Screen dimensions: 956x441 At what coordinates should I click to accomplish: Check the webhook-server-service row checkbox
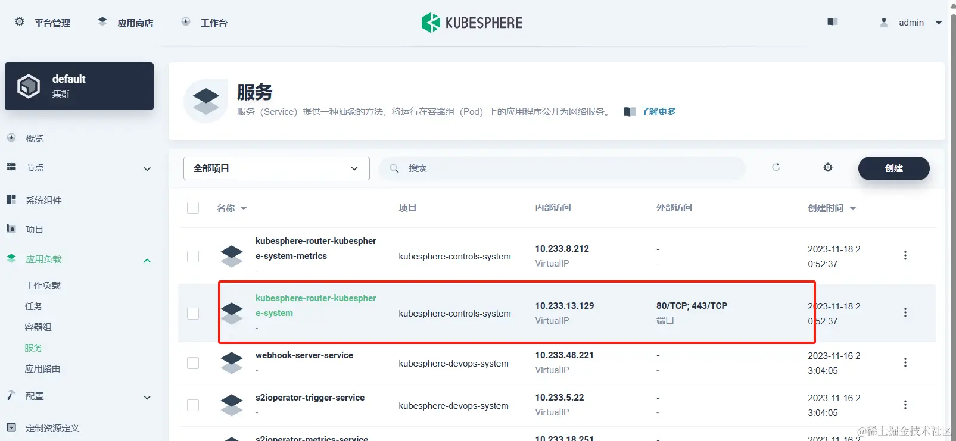click(x=193, y=363)
